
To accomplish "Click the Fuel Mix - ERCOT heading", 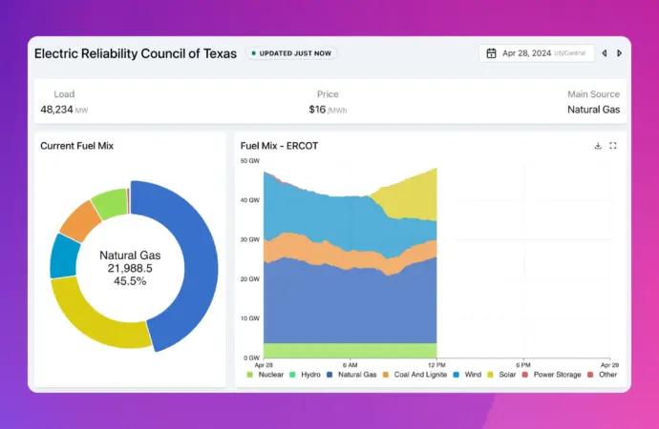I will tap(279, 146).
